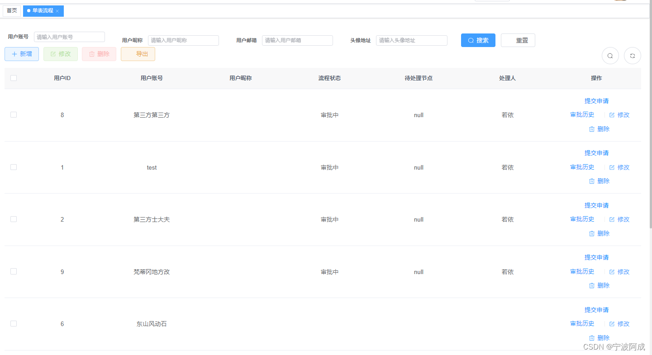Focus the 用户昵称 input field
Screen dimensions: 652x355
183,40
